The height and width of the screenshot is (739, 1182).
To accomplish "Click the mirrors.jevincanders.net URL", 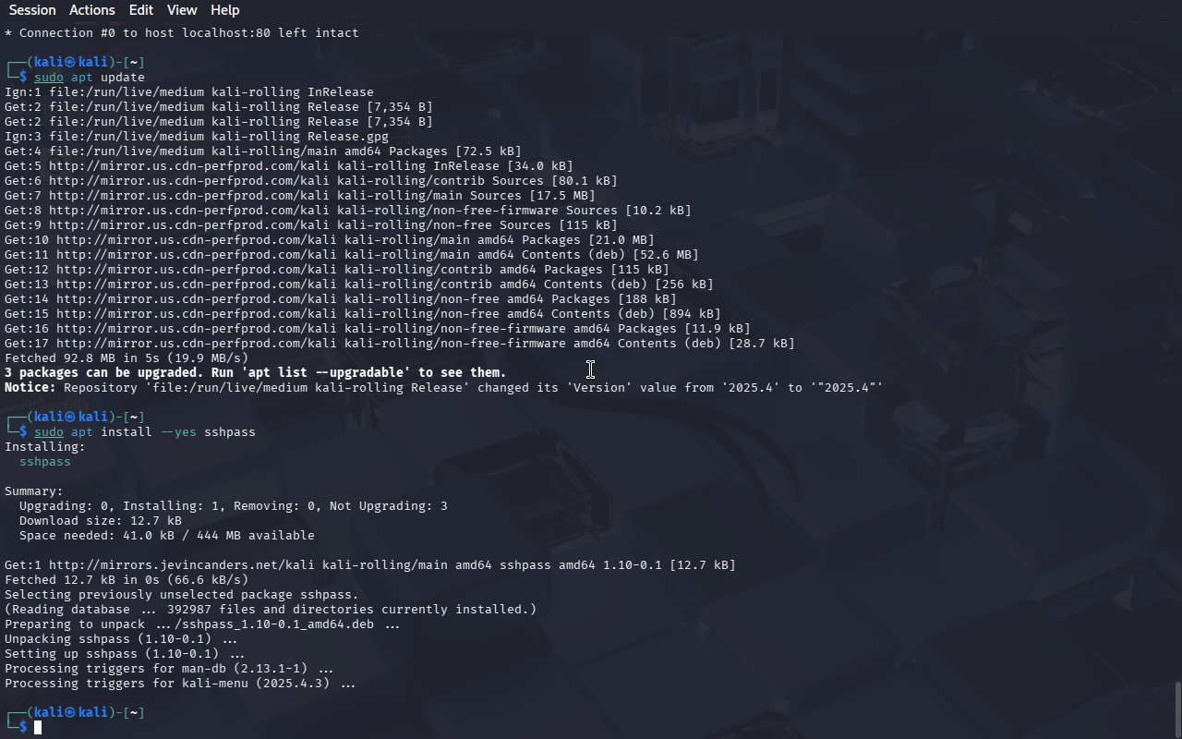I will [x=182, y=565].
